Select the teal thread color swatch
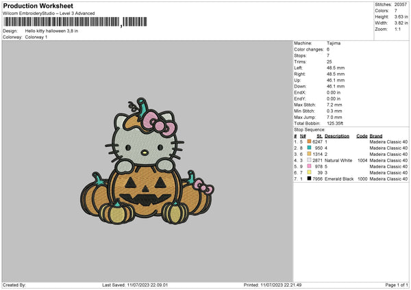The image size is (411, 290). 310,148
